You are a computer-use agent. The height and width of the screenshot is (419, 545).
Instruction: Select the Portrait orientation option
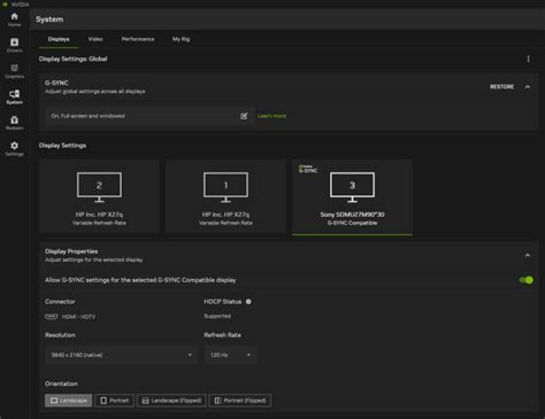[114, 401]
